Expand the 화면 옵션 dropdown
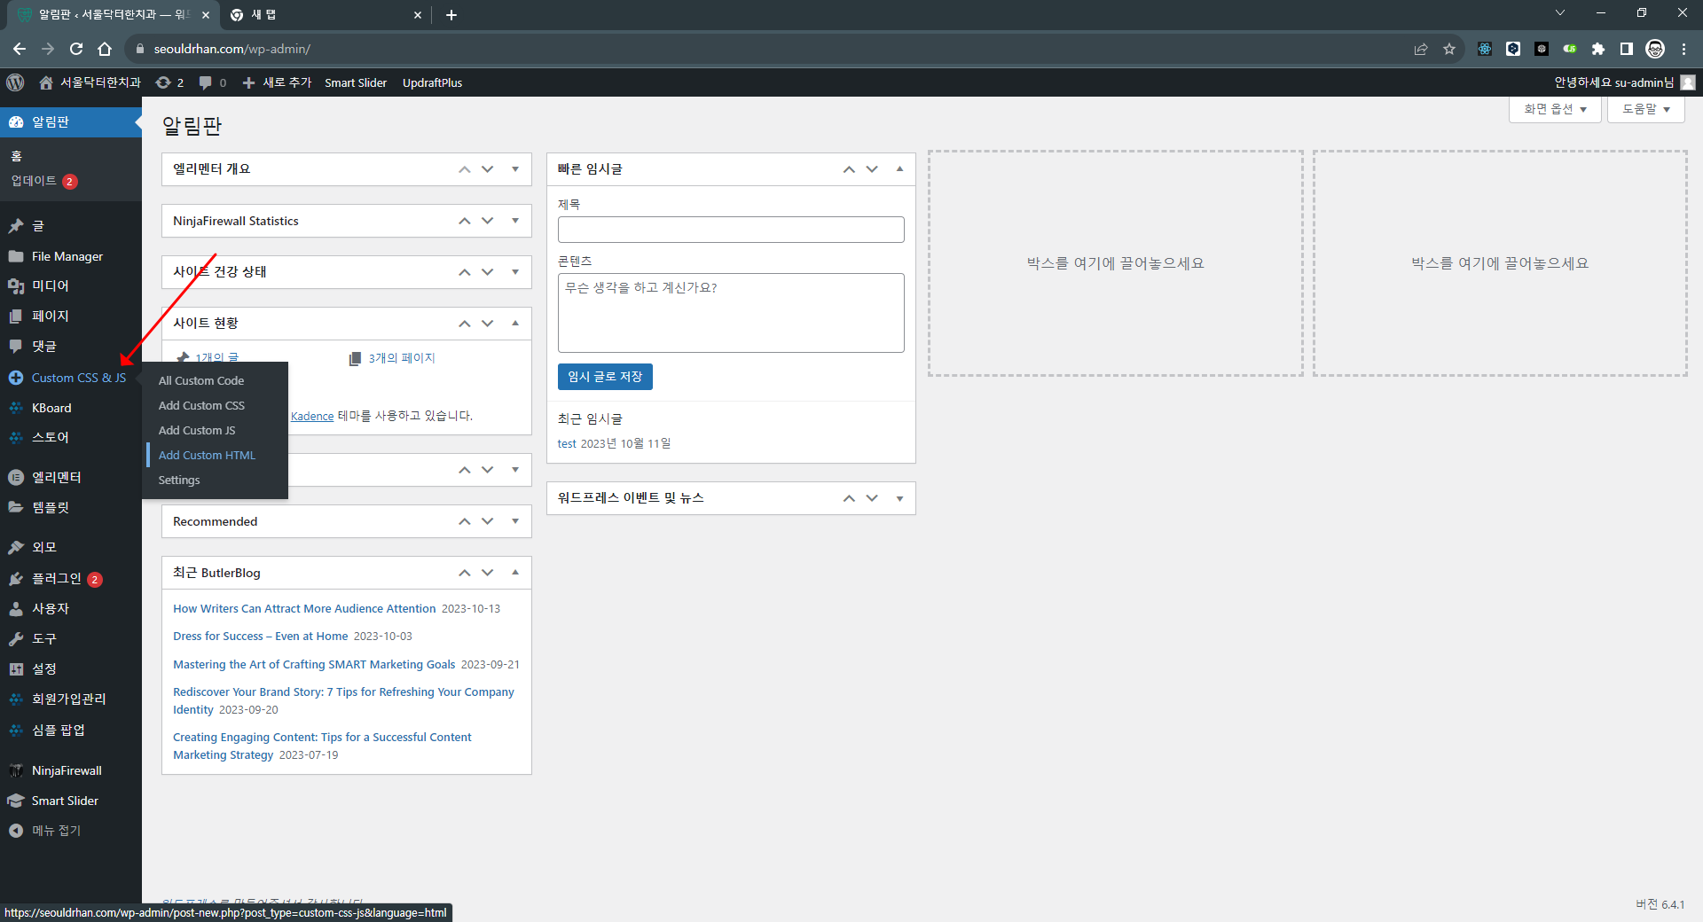The image size is (1703, 922). point(1554,109)
